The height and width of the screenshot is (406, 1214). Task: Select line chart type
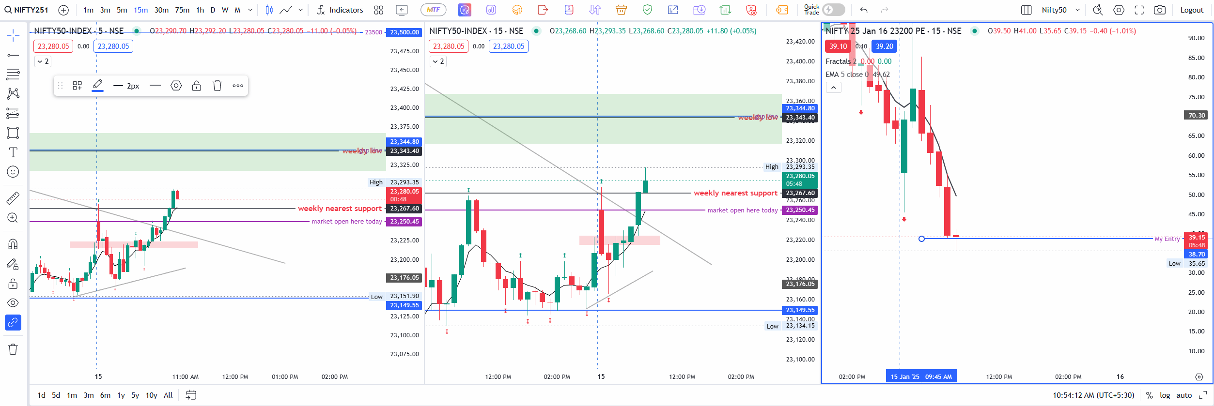pyautogui.click(x=286, y=10)
